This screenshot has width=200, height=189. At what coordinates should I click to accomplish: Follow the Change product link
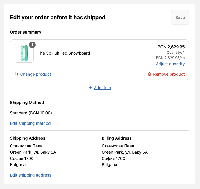pos(35,74)
